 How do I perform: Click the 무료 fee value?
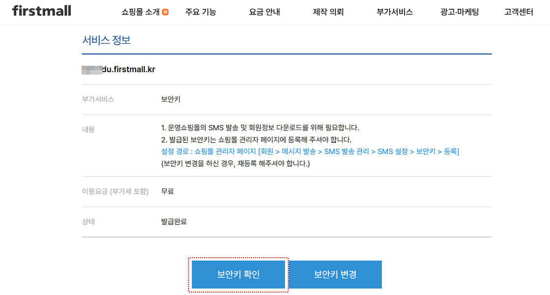tap(167, 191)
